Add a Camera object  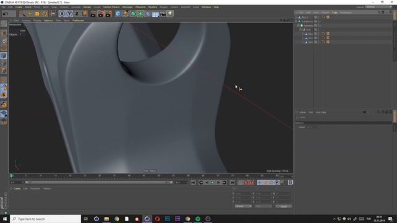click(163, 14)
